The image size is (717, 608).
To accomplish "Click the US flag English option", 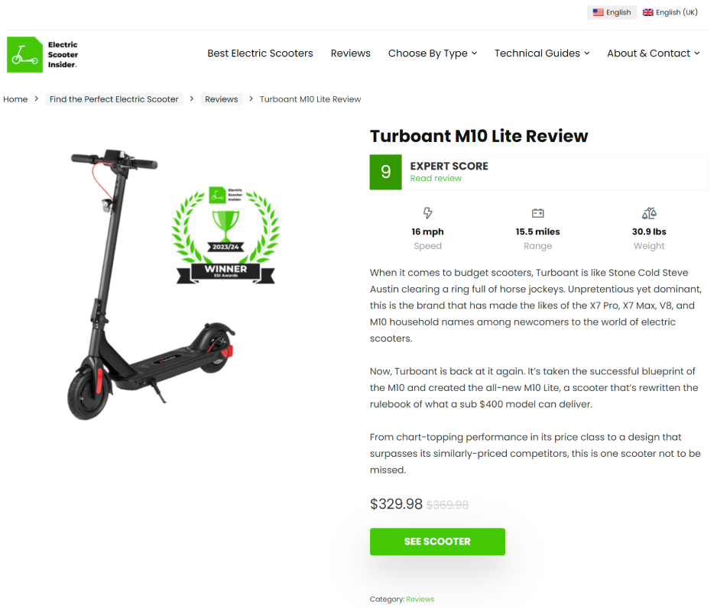I will pyautogui.click(x=612, y=12).
